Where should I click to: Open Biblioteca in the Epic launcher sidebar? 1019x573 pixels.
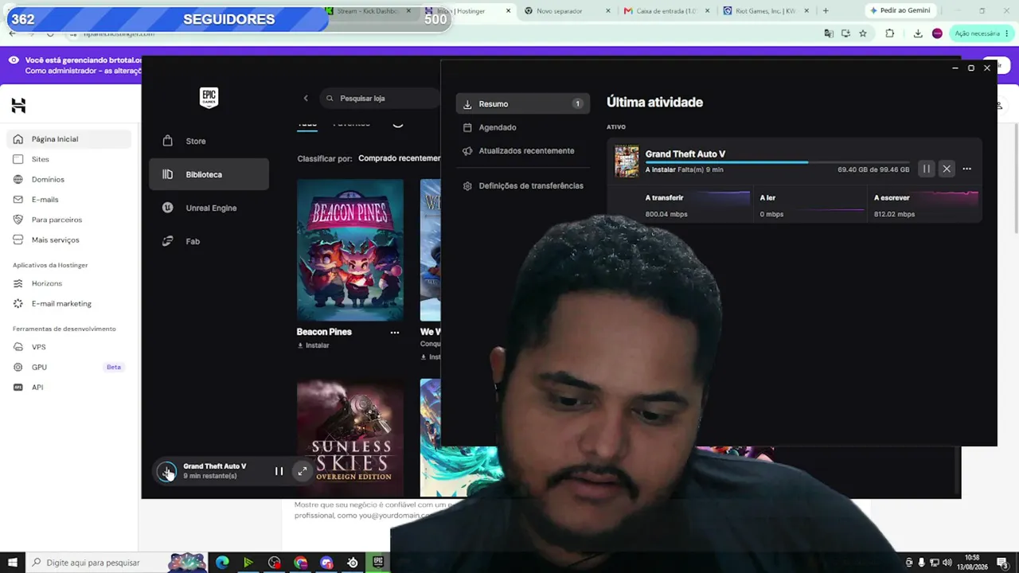point(209,174)
